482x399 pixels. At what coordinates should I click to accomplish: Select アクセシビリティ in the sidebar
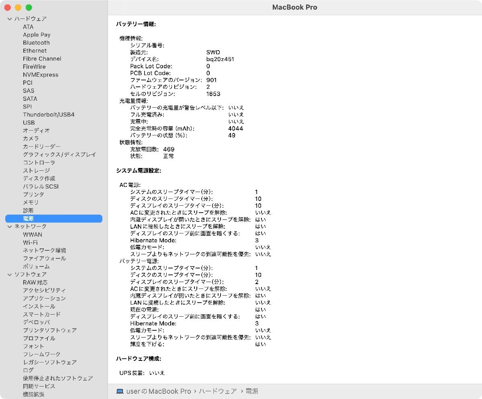click(x=45, y=291)
